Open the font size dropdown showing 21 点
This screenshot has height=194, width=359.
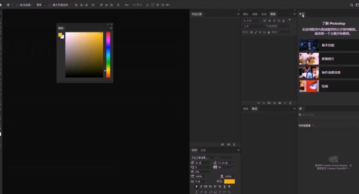[x=211, y=163]
